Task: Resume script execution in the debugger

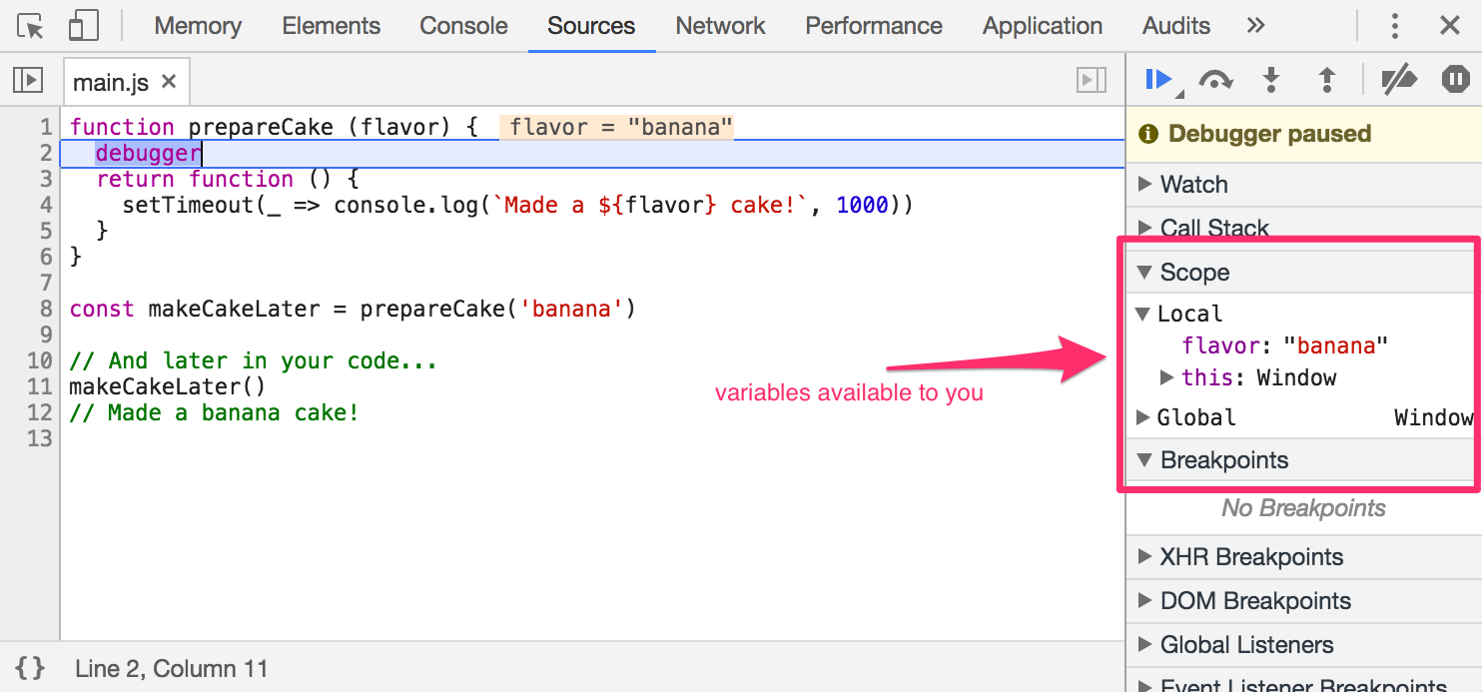Action: [1159, 78]
